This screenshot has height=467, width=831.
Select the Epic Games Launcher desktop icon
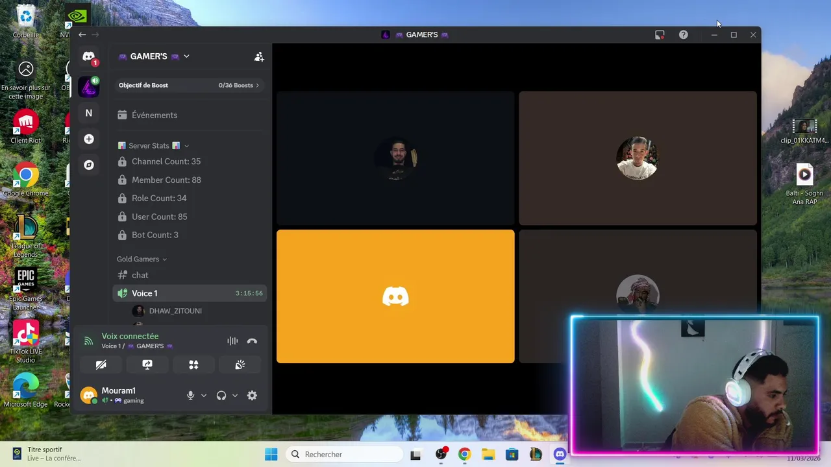click(x=26, y=289)
